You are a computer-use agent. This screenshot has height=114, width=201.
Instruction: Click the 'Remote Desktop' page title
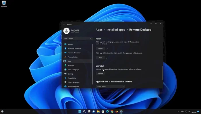click(x=140, y=30)
